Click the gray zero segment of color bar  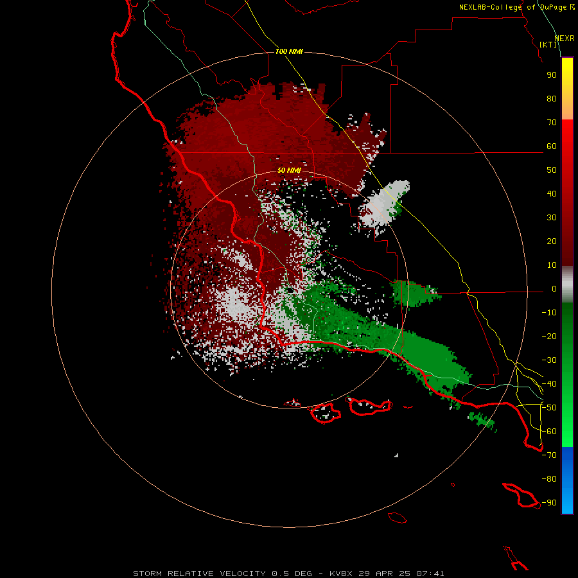567,285
